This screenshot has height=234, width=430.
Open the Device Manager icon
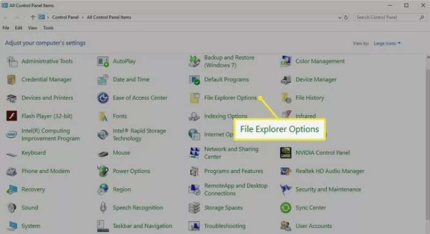coord(286,80)
